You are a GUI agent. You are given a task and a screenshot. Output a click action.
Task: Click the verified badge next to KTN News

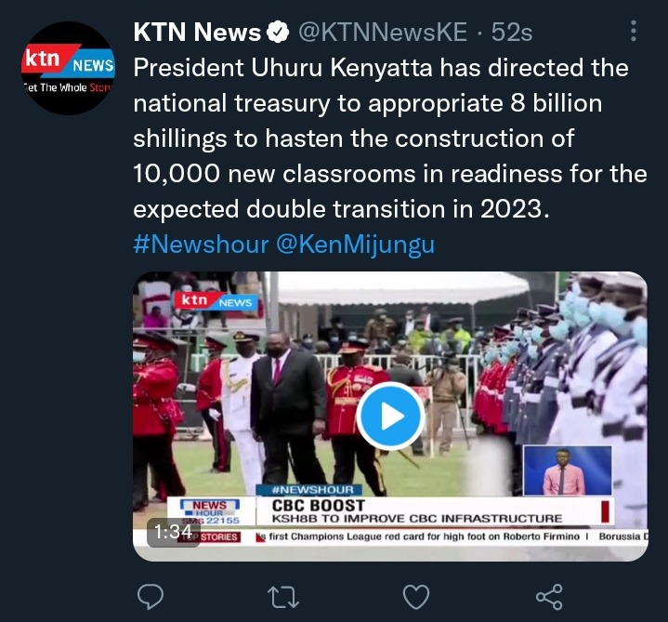(x=278, y=32)
